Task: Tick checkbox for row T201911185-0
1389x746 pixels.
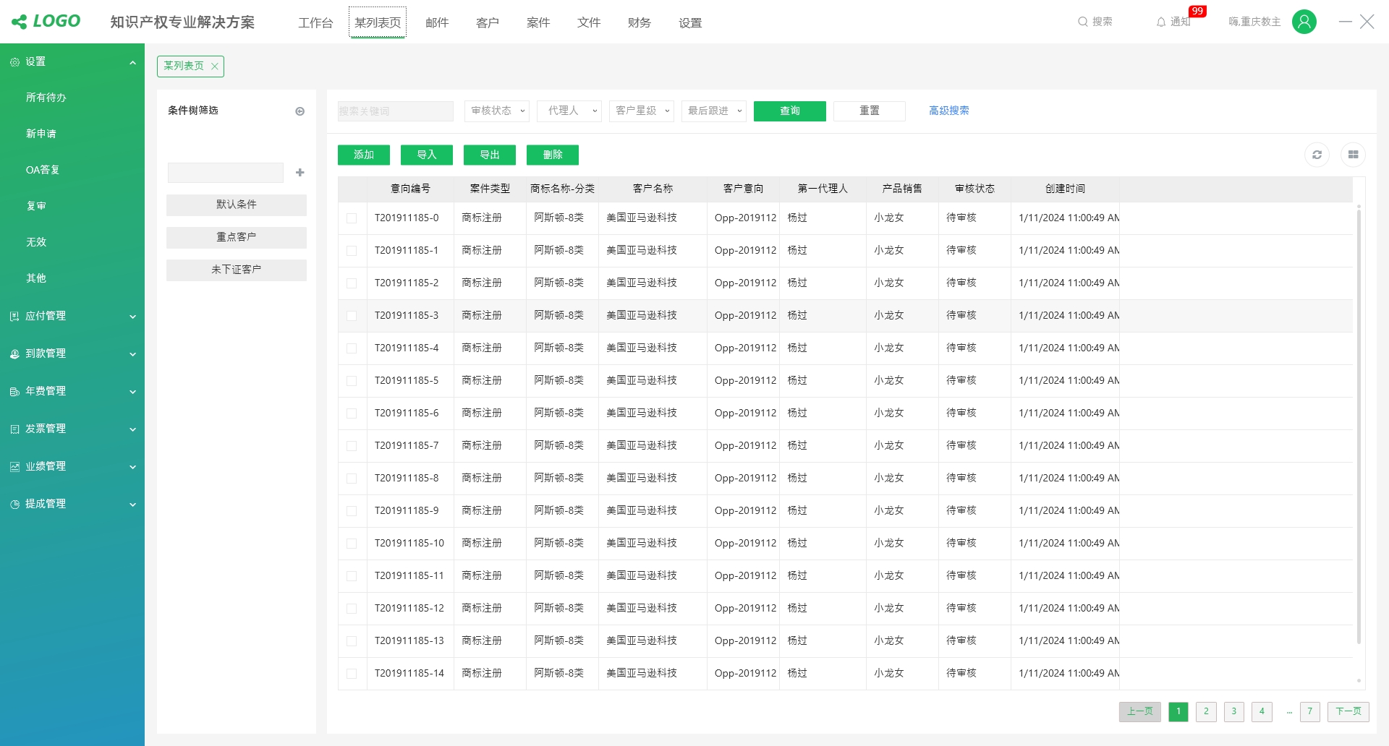Action: point(352,218)
